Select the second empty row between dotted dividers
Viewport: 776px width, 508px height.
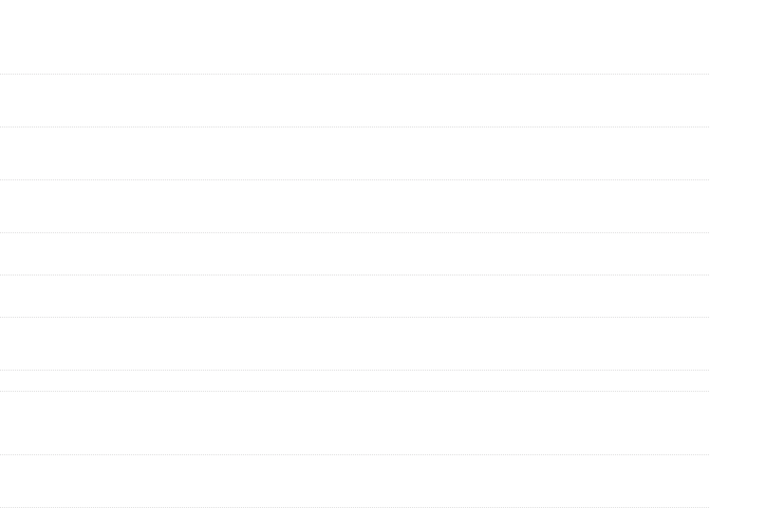[354, 153]
